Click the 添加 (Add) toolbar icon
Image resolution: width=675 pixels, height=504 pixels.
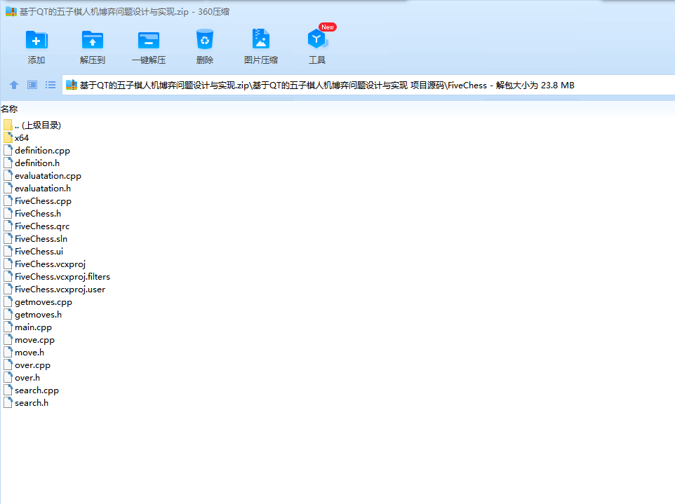point(36,40)
